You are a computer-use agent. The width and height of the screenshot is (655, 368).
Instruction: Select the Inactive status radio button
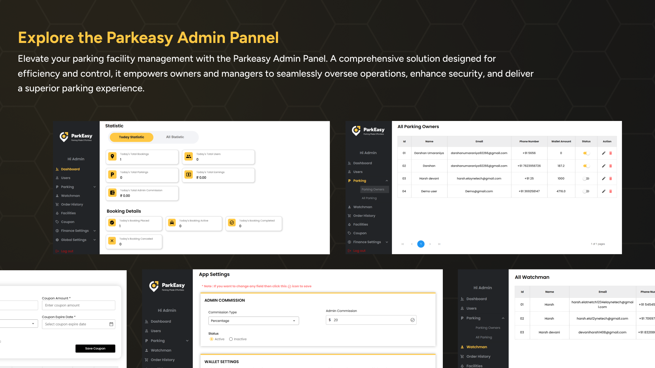[231, 339]
